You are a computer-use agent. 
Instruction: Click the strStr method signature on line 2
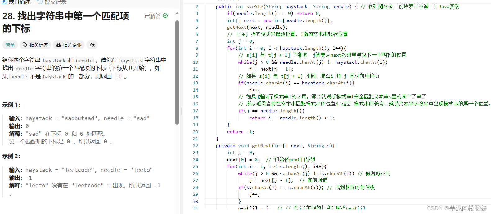click(x=286, y=6)
